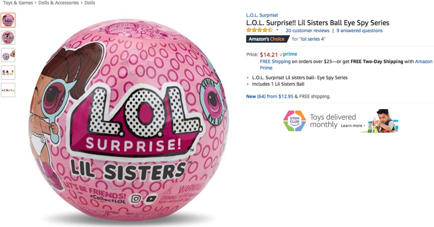Click Learn more on STEM Club banner
Viewport: 434px width, 227px height.
pyautogui.click(x=352, y=126)
